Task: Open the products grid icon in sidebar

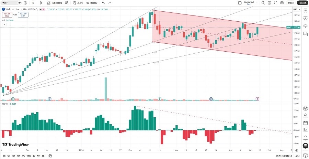Action: (306, 145)
